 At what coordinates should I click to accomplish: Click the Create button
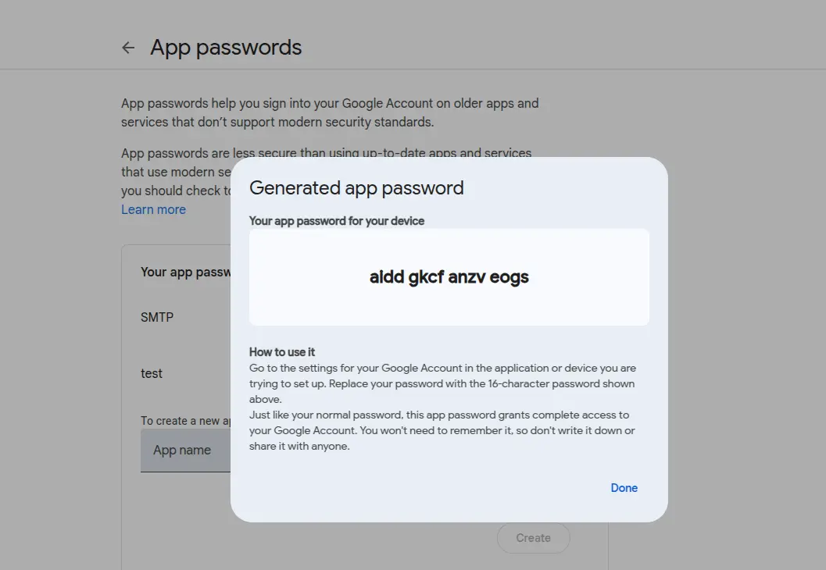point(533,538)
